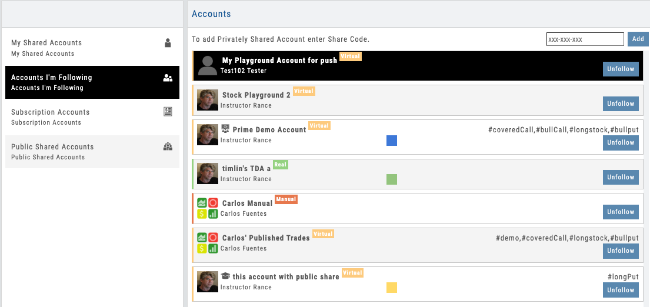Click the Carlos Manual four-square logo
This screenshot has height=307, width=650.
[x=207, y=208]
